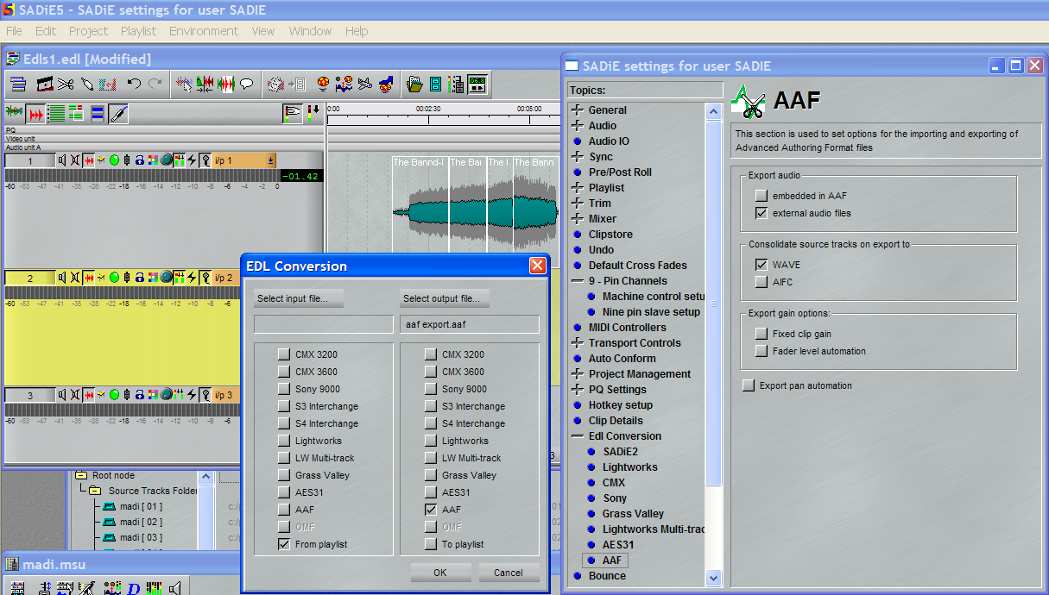
Task: Check AES31 in the output format list
Action: click(x=431, y=492)
